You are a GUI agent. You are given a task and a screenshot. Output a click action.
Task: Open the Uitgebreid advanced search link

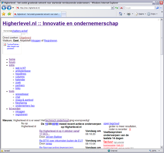tap(25, 38)
